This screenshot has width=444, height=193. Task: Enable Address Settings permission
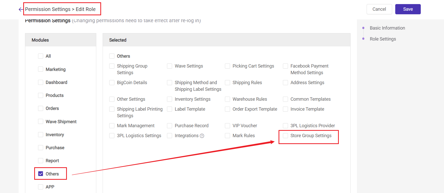tap(285, 83)
